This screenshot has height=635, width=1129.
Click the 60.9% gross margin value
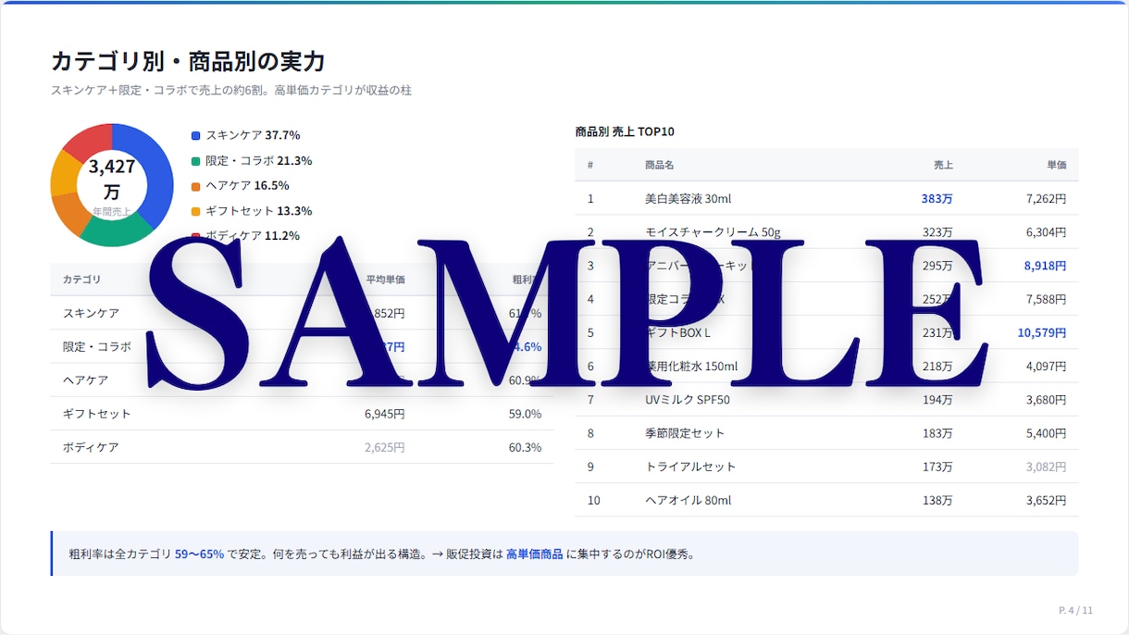point(525,380)
